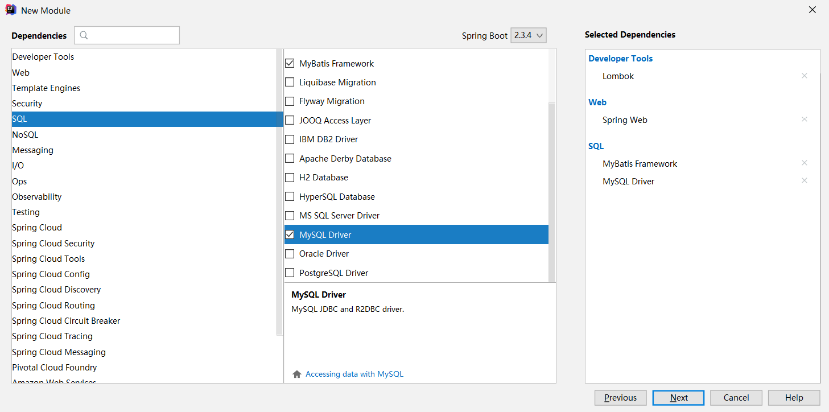Close the New Module dialog

click(812, 10)
